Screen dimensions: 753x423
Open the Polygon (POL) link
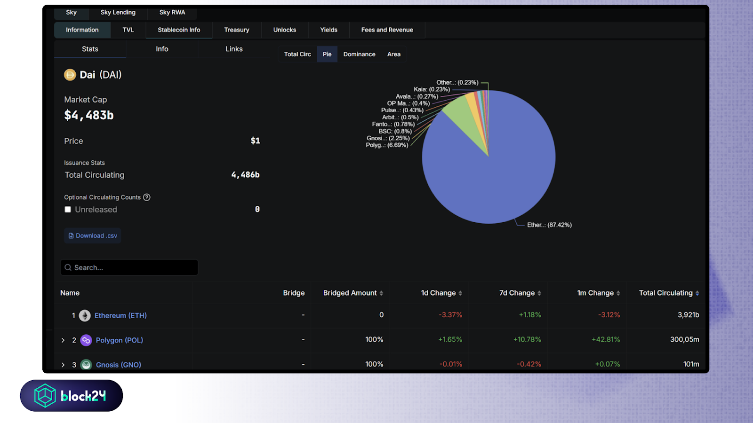click(x=120, y=340)
